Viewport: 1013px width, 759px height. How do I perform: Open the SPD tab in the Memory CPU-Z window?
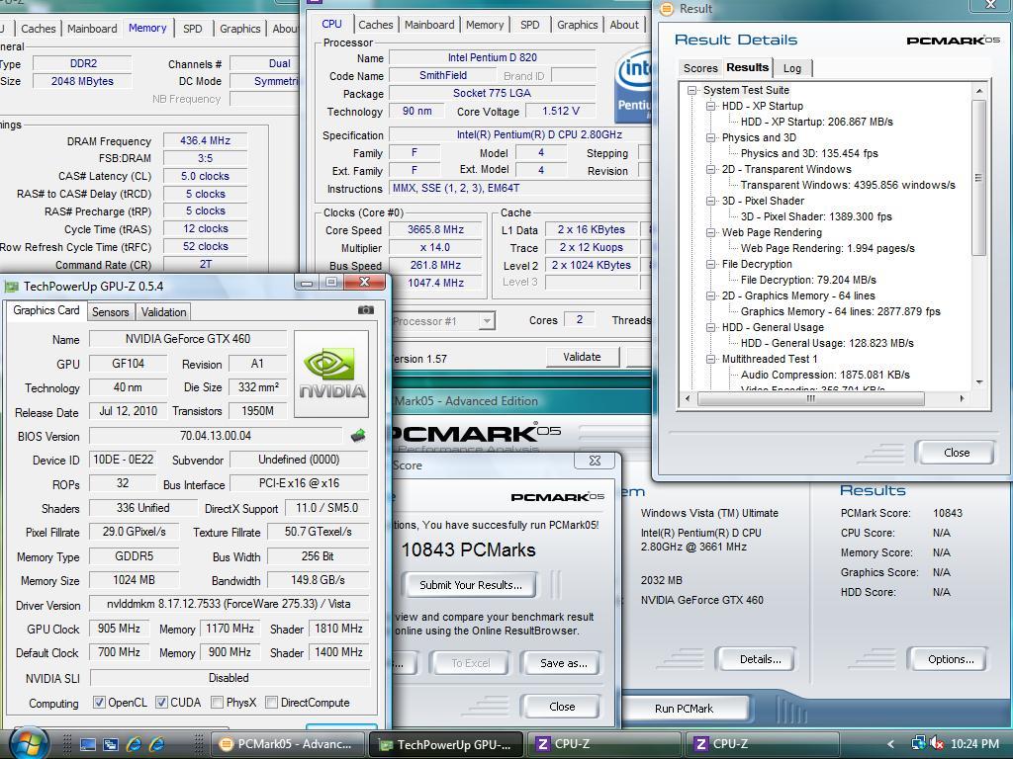(x=193, y=29)
